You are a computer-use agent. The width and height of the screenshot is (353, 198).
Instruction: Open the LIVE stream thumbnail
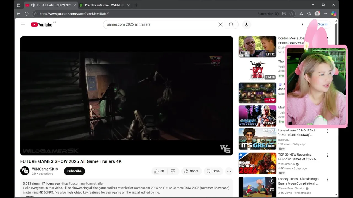click(x=257, y=93)
